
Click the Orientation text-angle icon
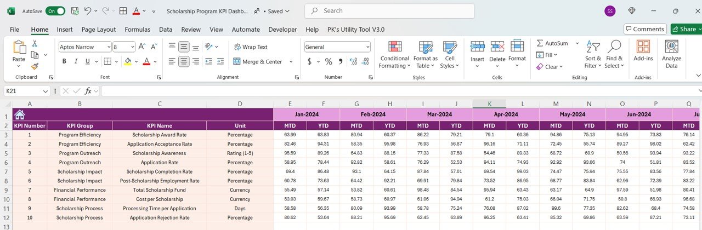coord(209,47)
